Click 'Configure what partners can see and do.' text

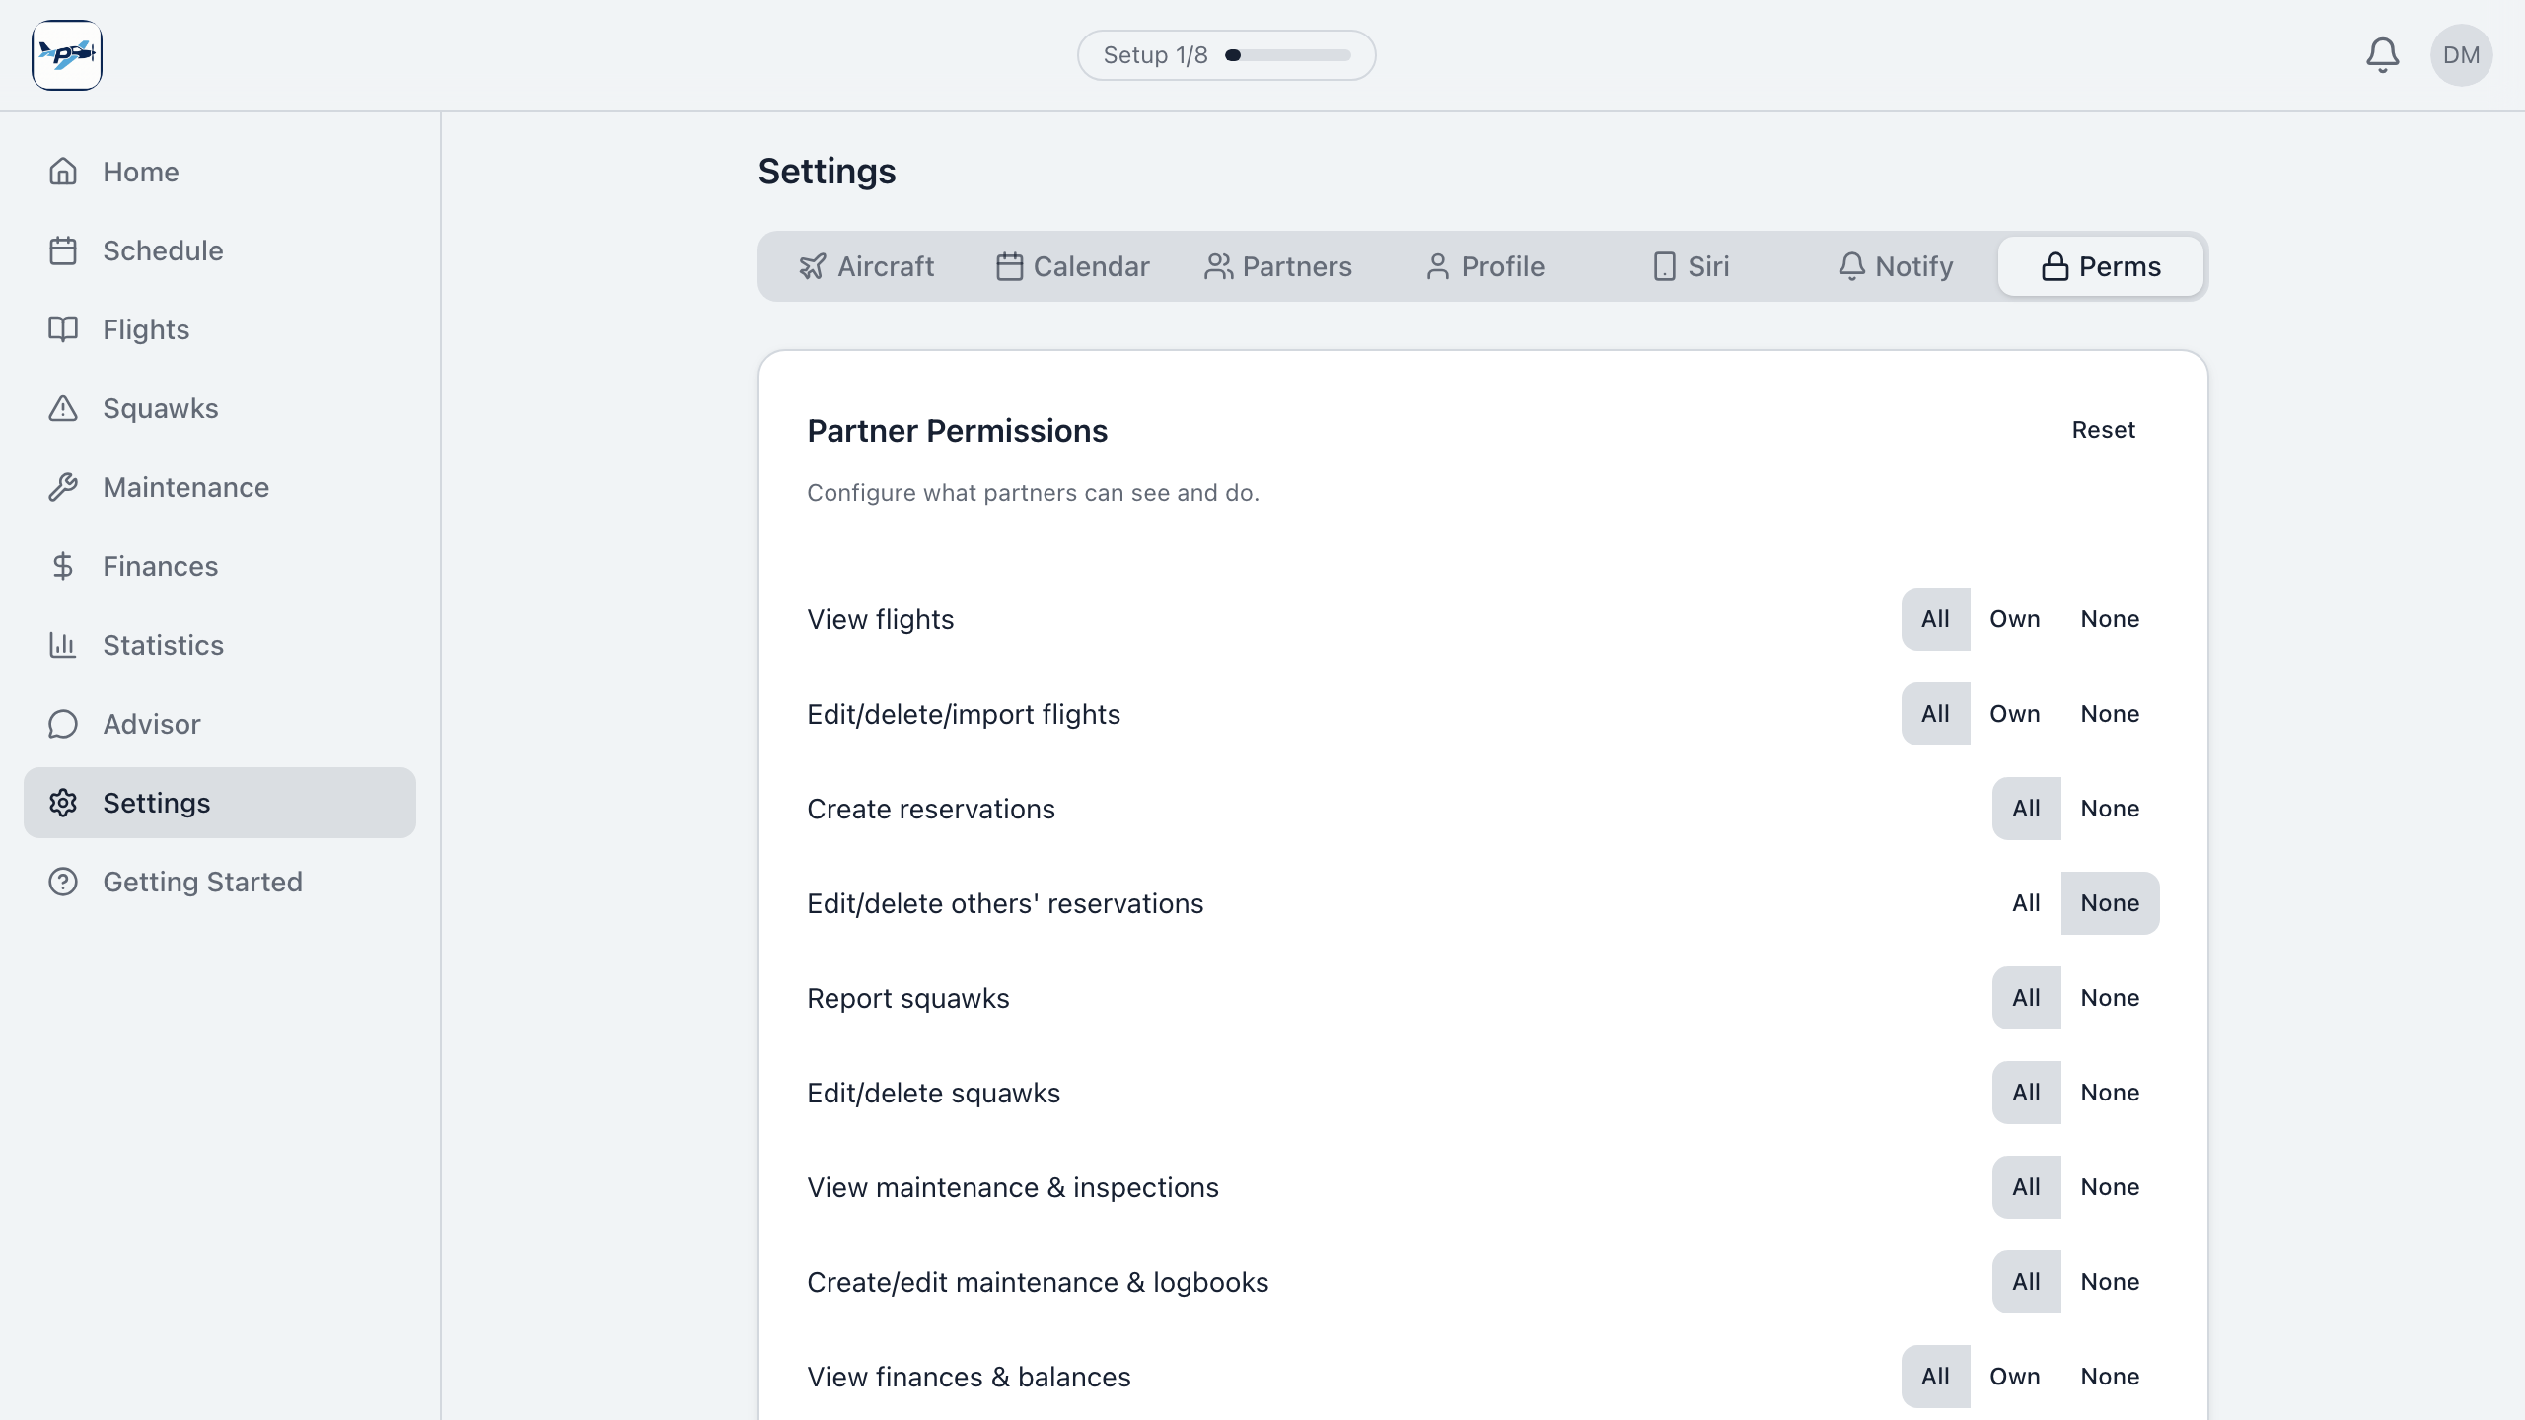pos(1033,493)
